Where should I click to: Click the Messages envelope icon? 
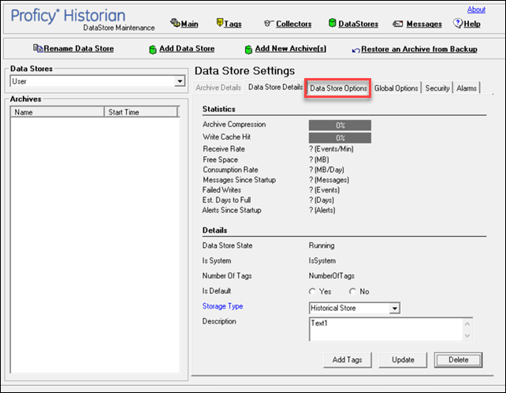click(398, 24)
